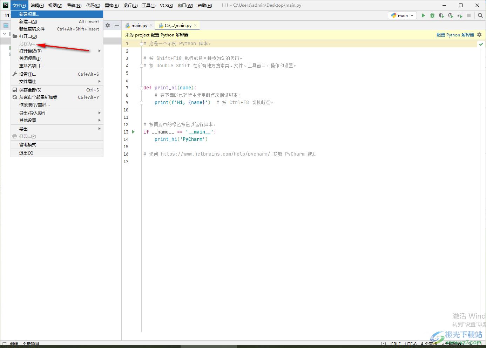
Task: Launch the profiler run icon
Action: 451,15
